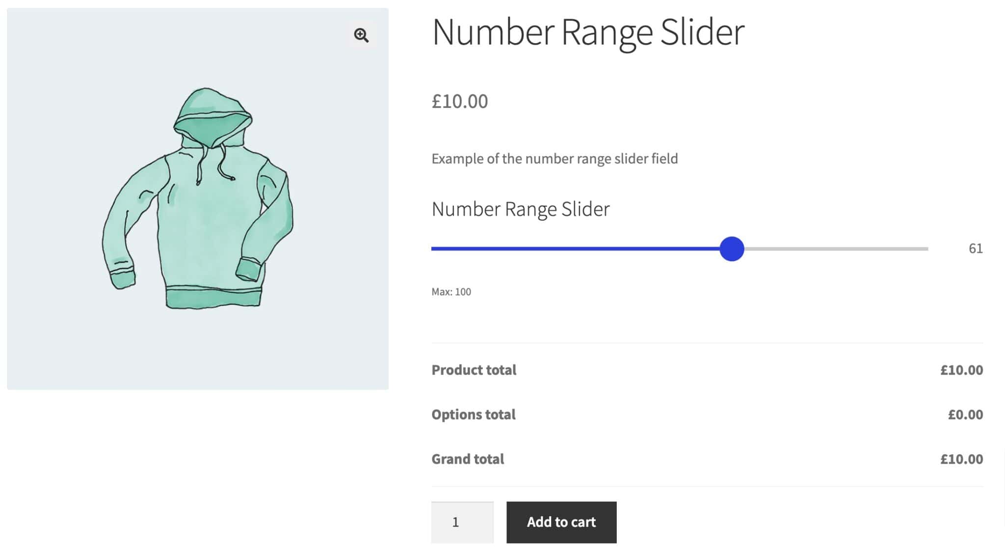
Task: Click the Add to cart button
Action: [561, 522]
